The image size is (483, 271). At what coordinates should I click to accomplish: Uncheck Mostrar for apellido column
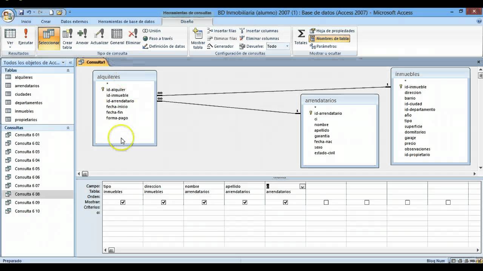click(245, 202)
